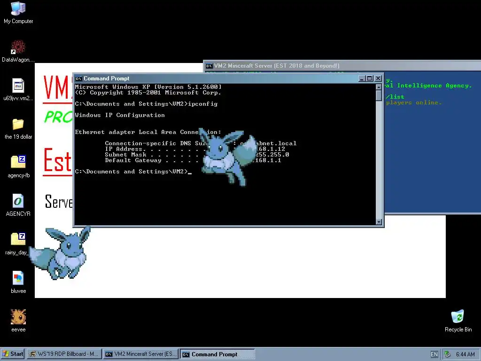Click the 'Microsoft Windows XP' version line
The height and width of the screenshot is (361, 481).
[x=148, y=87]
